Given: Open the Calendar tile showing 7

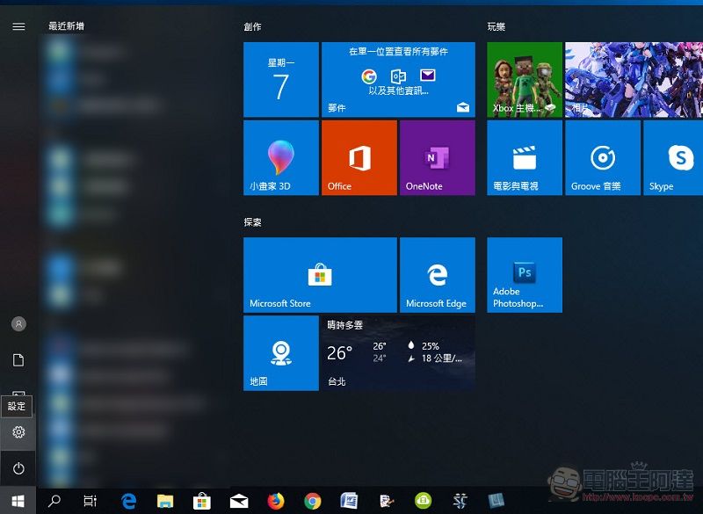Looking at the screenshot, I should [x=280, y=80].
